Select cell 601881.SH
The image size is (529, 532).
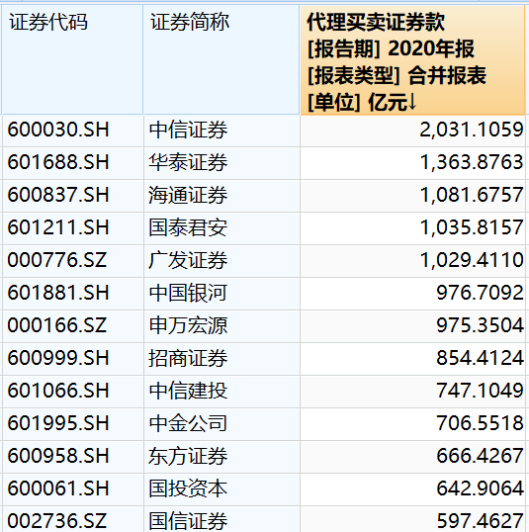[72, 294]
